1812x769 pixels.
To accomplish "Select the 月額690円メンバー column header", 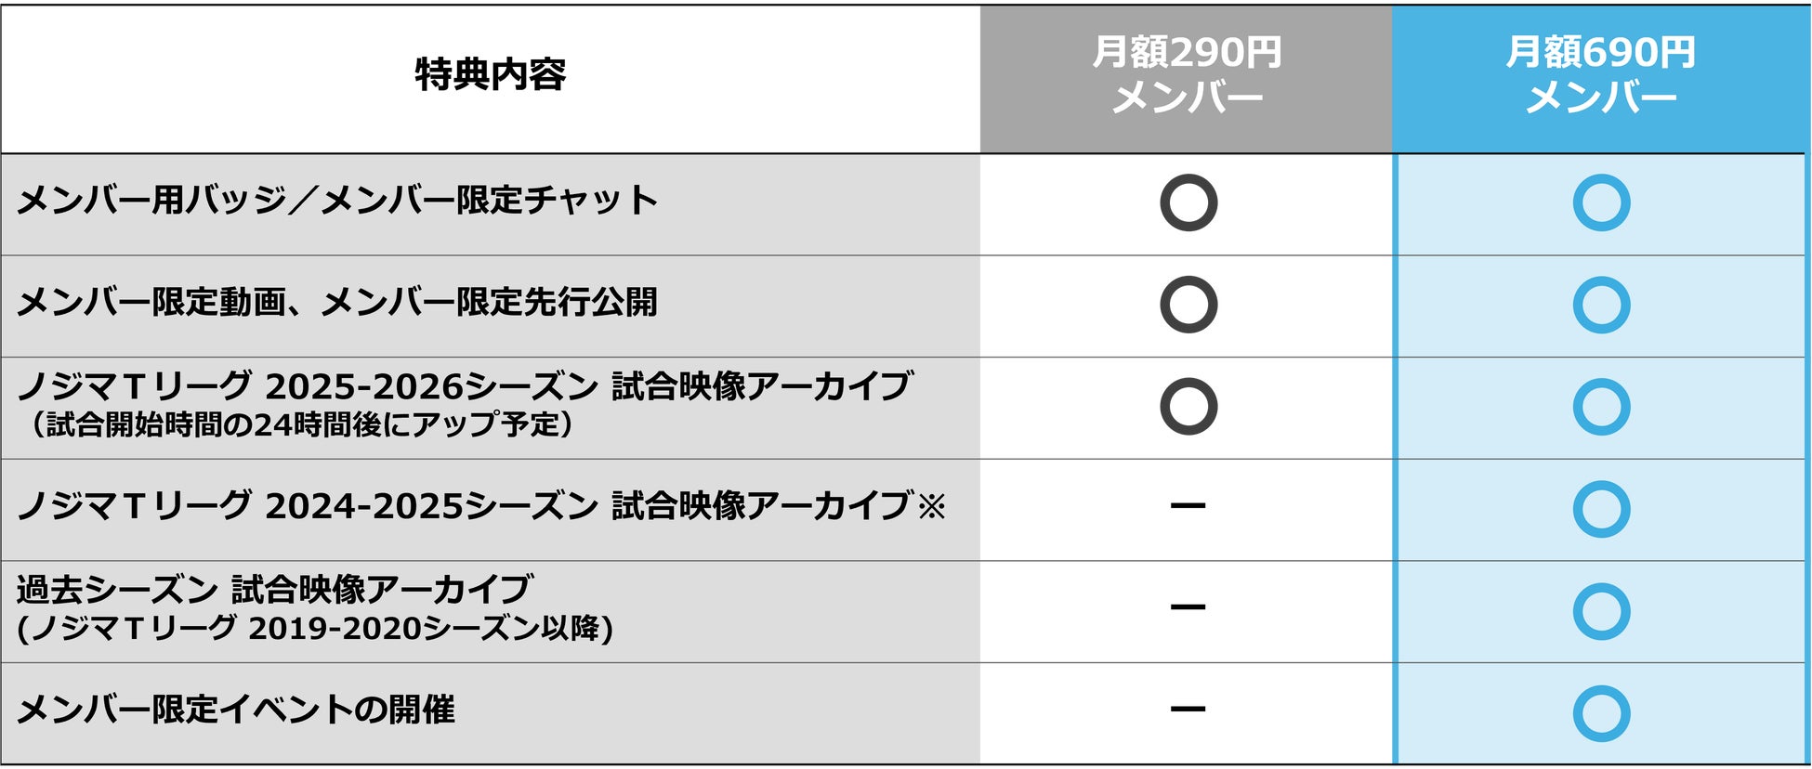I will coord(1600,75).
